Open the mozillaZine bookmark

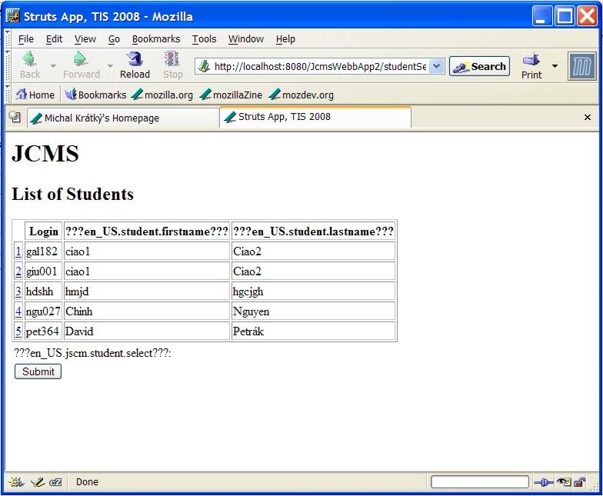[x=231, y=95]
